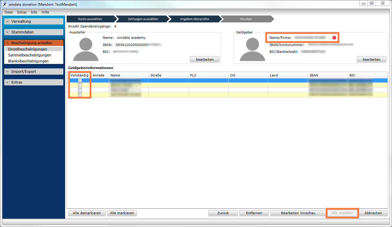Click the Alle demarkieren button
392x227 pixels.
(x=87, y=213)
